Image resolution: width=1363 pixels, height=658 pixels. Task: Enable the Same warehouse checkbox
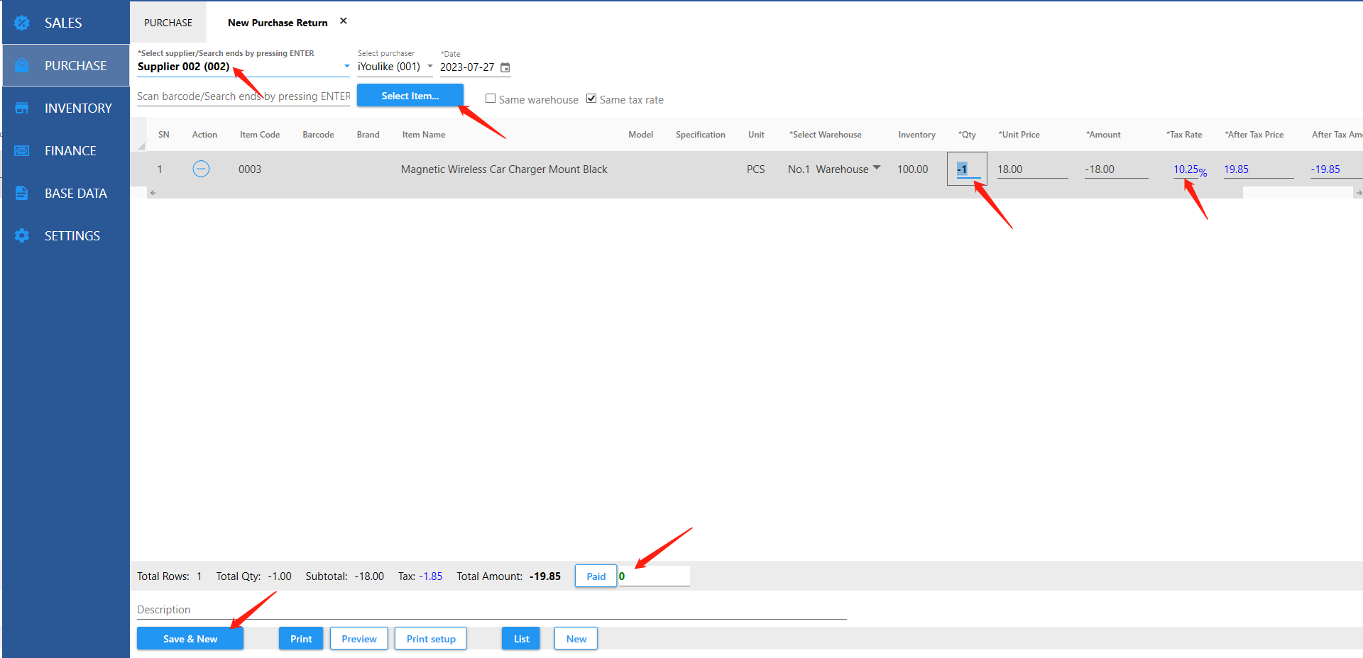491,99
